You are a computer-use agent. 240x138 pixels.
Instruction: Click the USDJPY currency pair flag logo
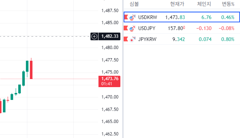pos(132,28)
